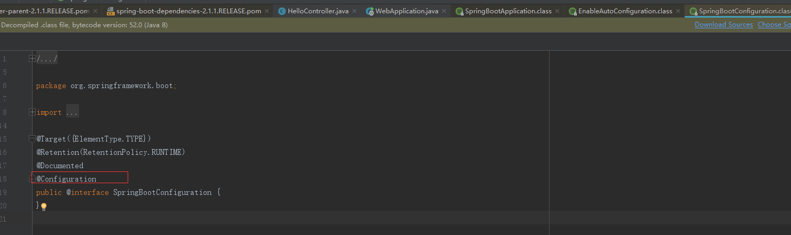Click the folded import ellipsis placeholder
This screenshot has width=791, height=235.
tap(72, 112)
